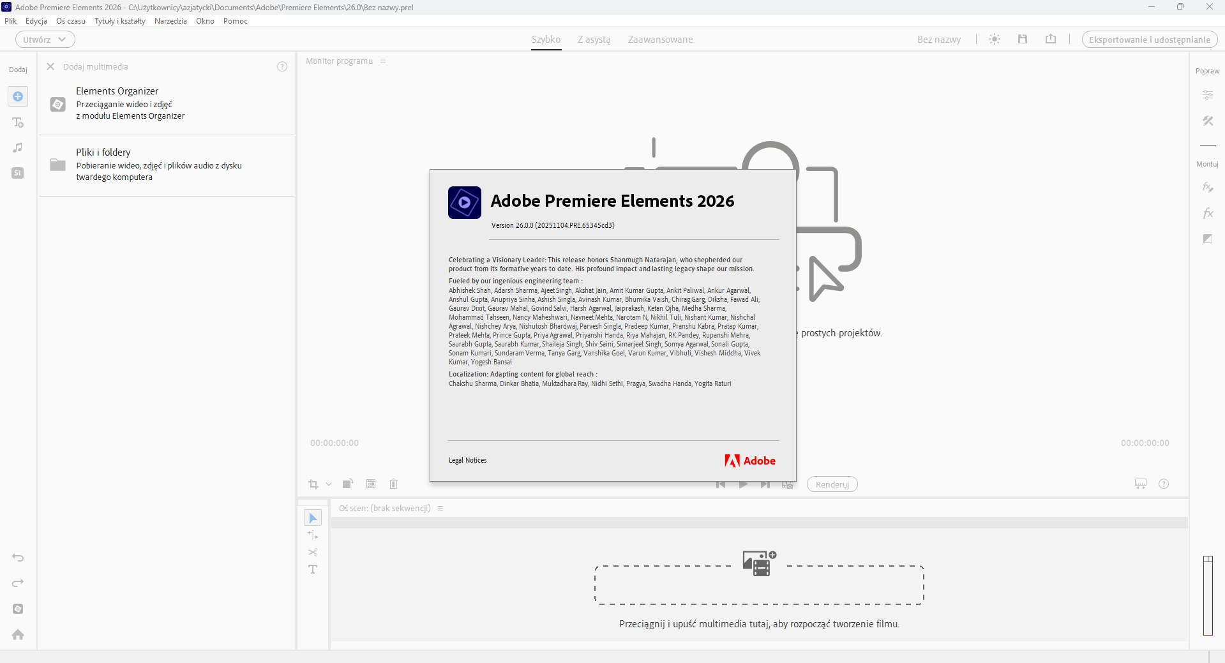Open the Adobe Stock panel in sidebar

[x=18, y=173]
